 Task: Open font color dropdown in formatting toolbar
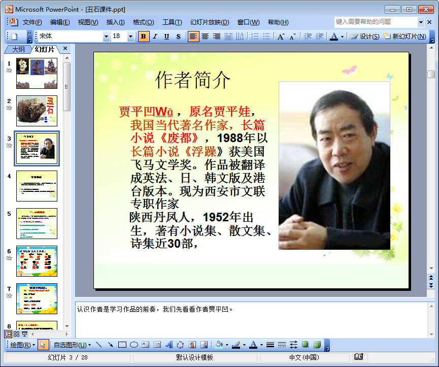click(x=342, y=37)
